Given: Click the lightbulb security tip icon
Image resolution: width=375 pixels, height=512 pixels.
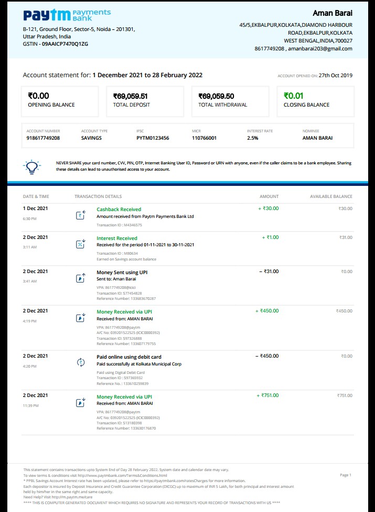Looking at the screenshot, I should point(31,166).
